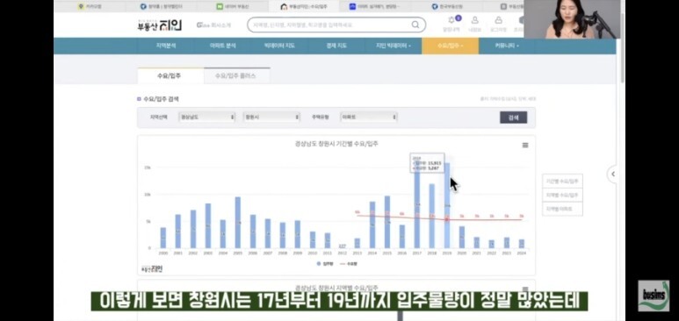Click the 2003 bar in the chart
679x321 pixels.
click(x=208, y=225)
